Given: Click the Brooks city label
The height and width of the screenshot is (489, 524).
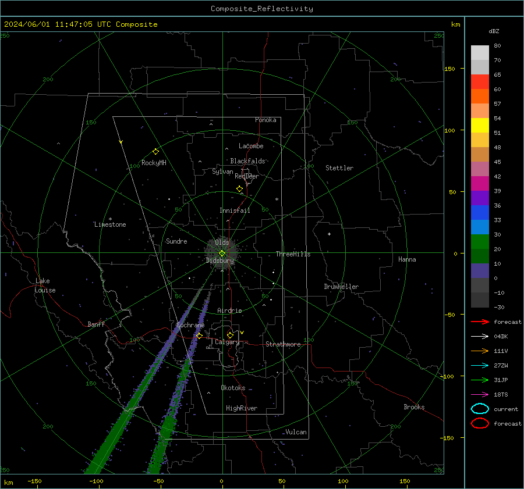Looking at the screenshot, I should point(414,407).
